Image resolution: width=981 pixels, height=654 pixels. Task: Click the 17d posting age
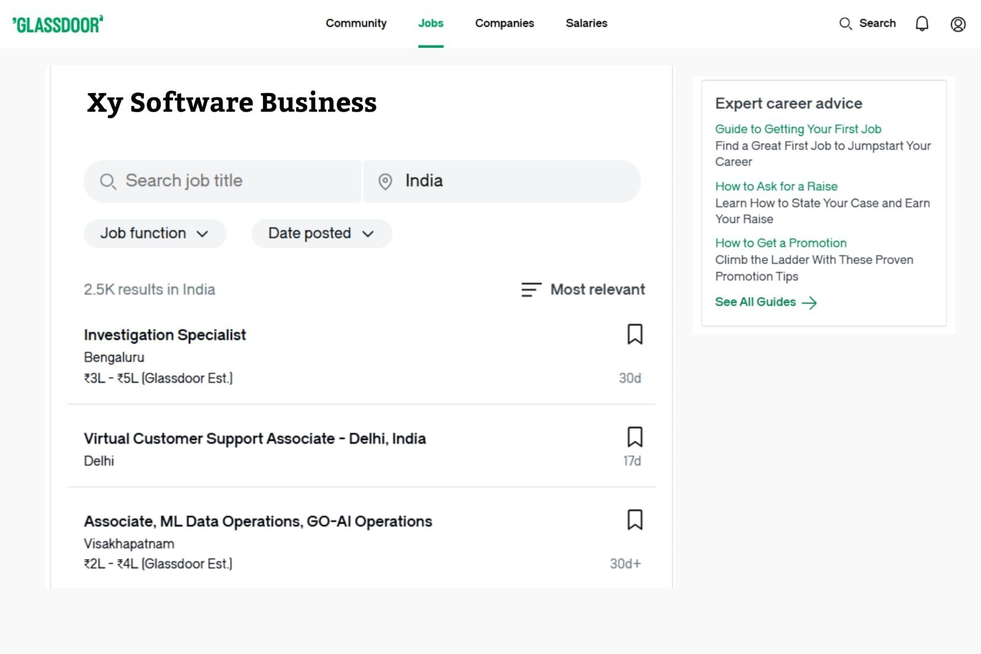point(632,461)
